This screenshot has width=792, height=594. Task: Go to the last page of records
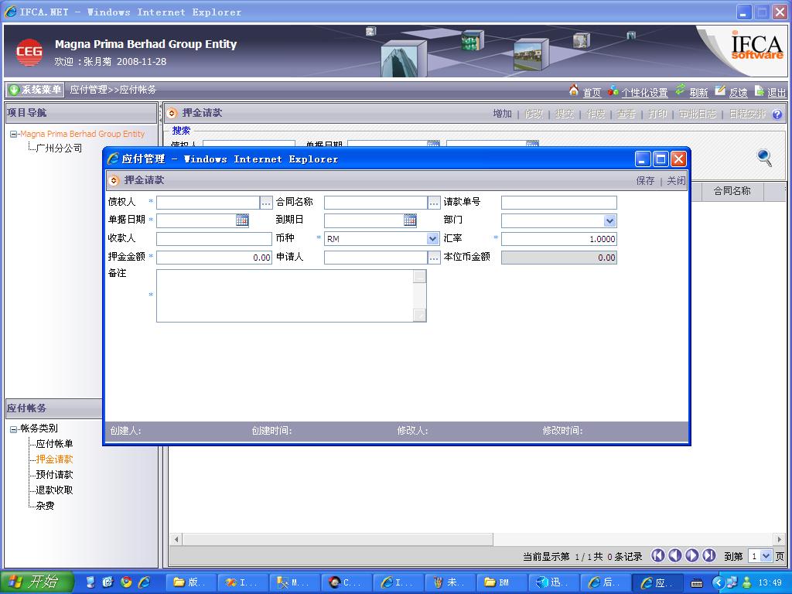pos(708,555)
